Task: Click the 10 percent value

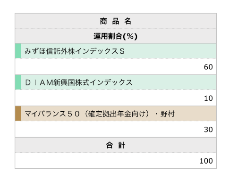Action: pyautogui.click(x=208, y=99)
